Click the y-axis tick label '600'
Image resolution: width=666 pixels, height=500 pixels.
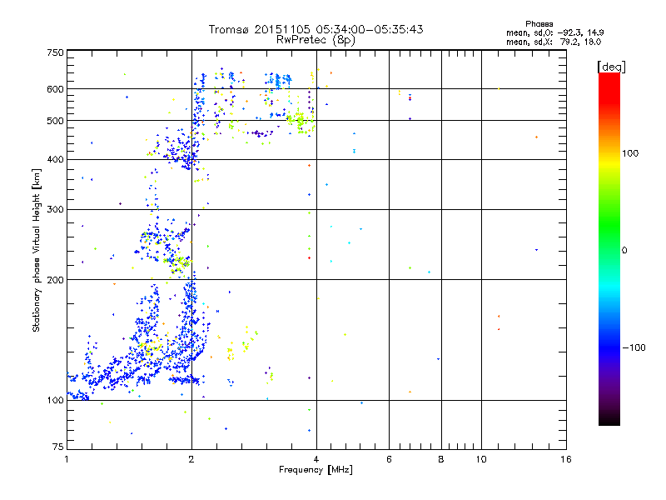[55, 89]
